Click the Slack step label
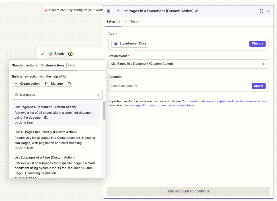The image size is (277, 201). point(59,54)
